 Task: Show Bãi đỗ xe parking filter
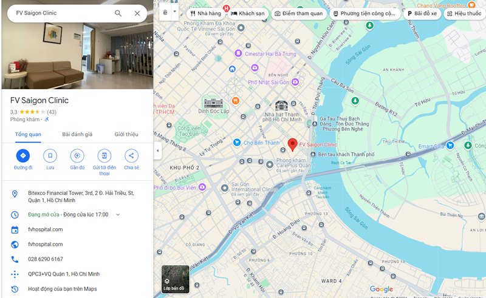click(x=422, y=13)
